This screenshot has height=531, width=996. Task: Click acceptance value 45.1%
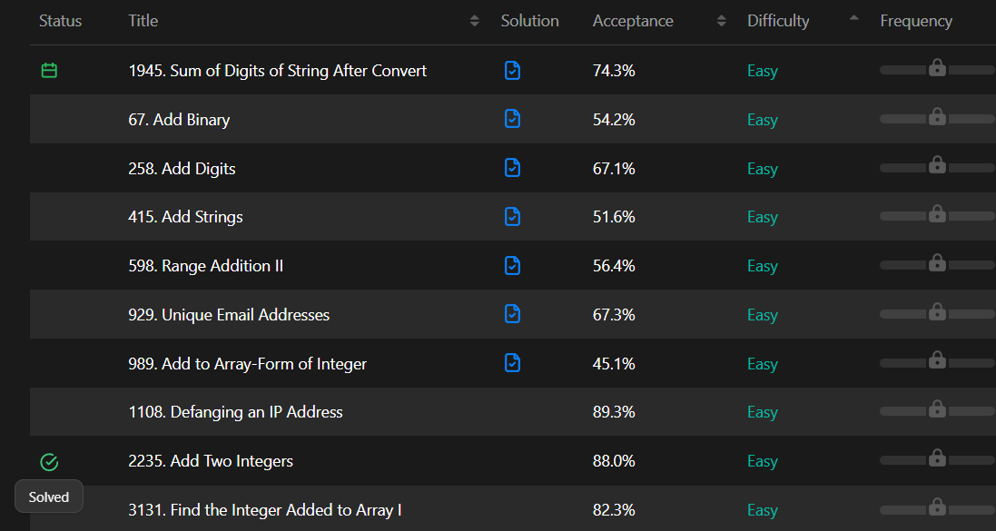(x=614, y=363)
